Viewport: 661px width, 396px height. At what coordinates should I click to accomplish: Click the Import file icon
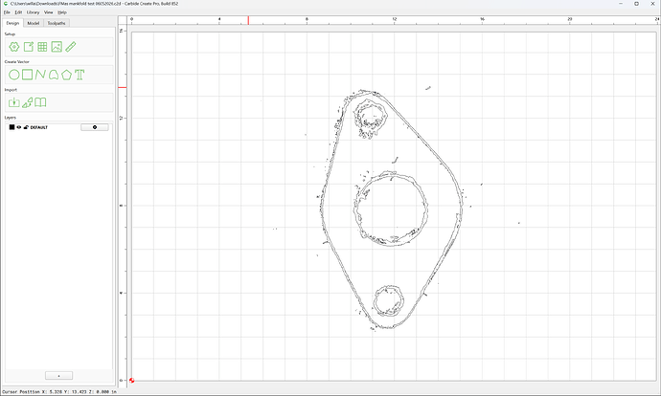tap(14, 102)
